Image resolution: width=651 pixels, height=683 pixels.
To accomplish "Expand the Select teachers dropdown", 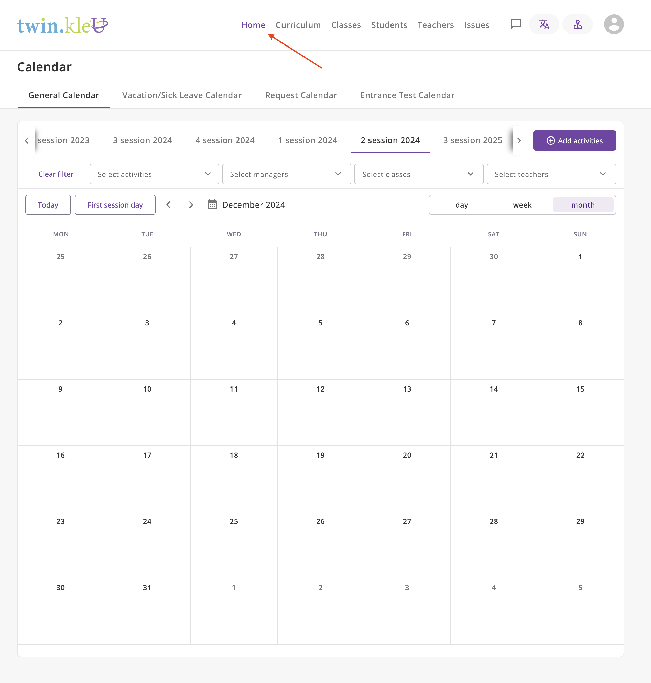I will [551, 174].
